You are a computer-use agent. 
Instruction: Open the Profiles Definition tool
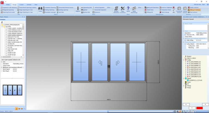(116, 9)
